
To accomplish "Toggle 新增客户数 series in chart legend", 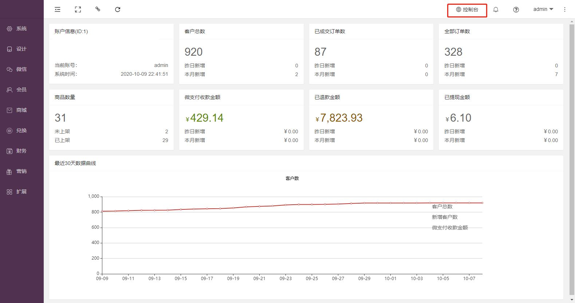I will pos(445,217).
